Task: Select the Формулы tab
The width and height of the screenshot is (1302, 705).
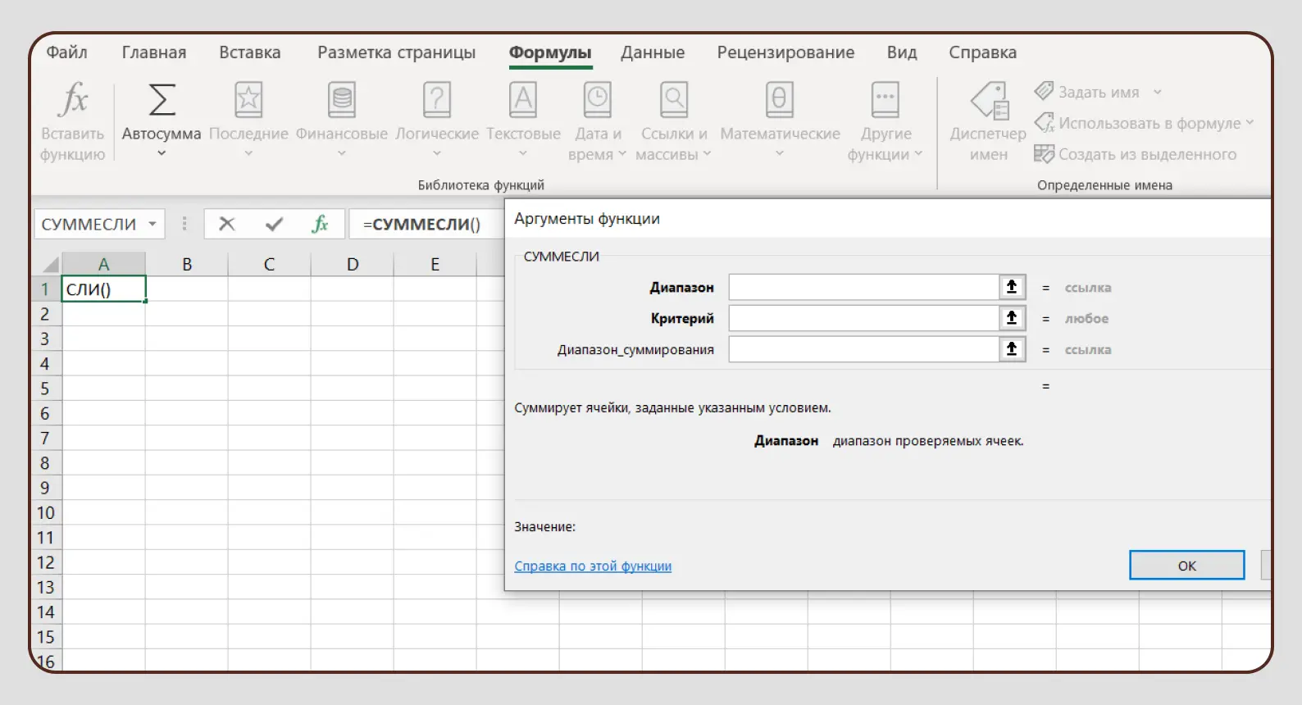Action: tap(550, 52)
